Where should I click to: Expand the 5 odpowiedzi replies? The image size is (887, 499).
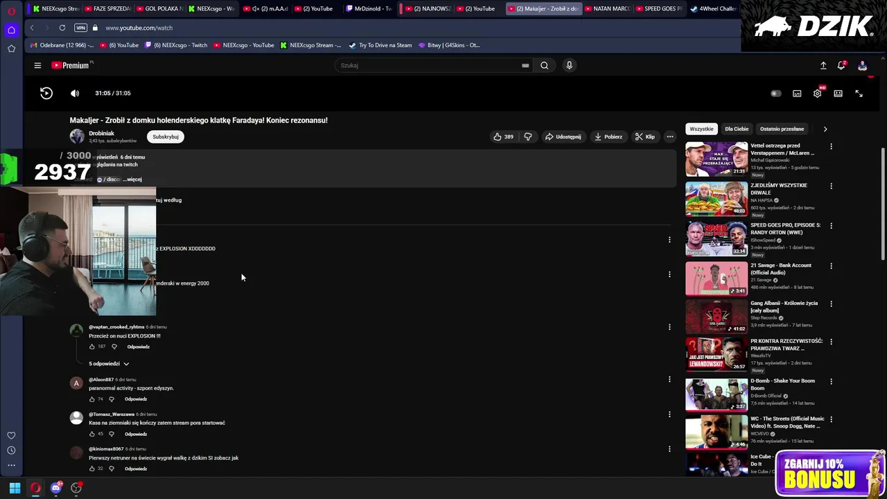pos(108,364)
